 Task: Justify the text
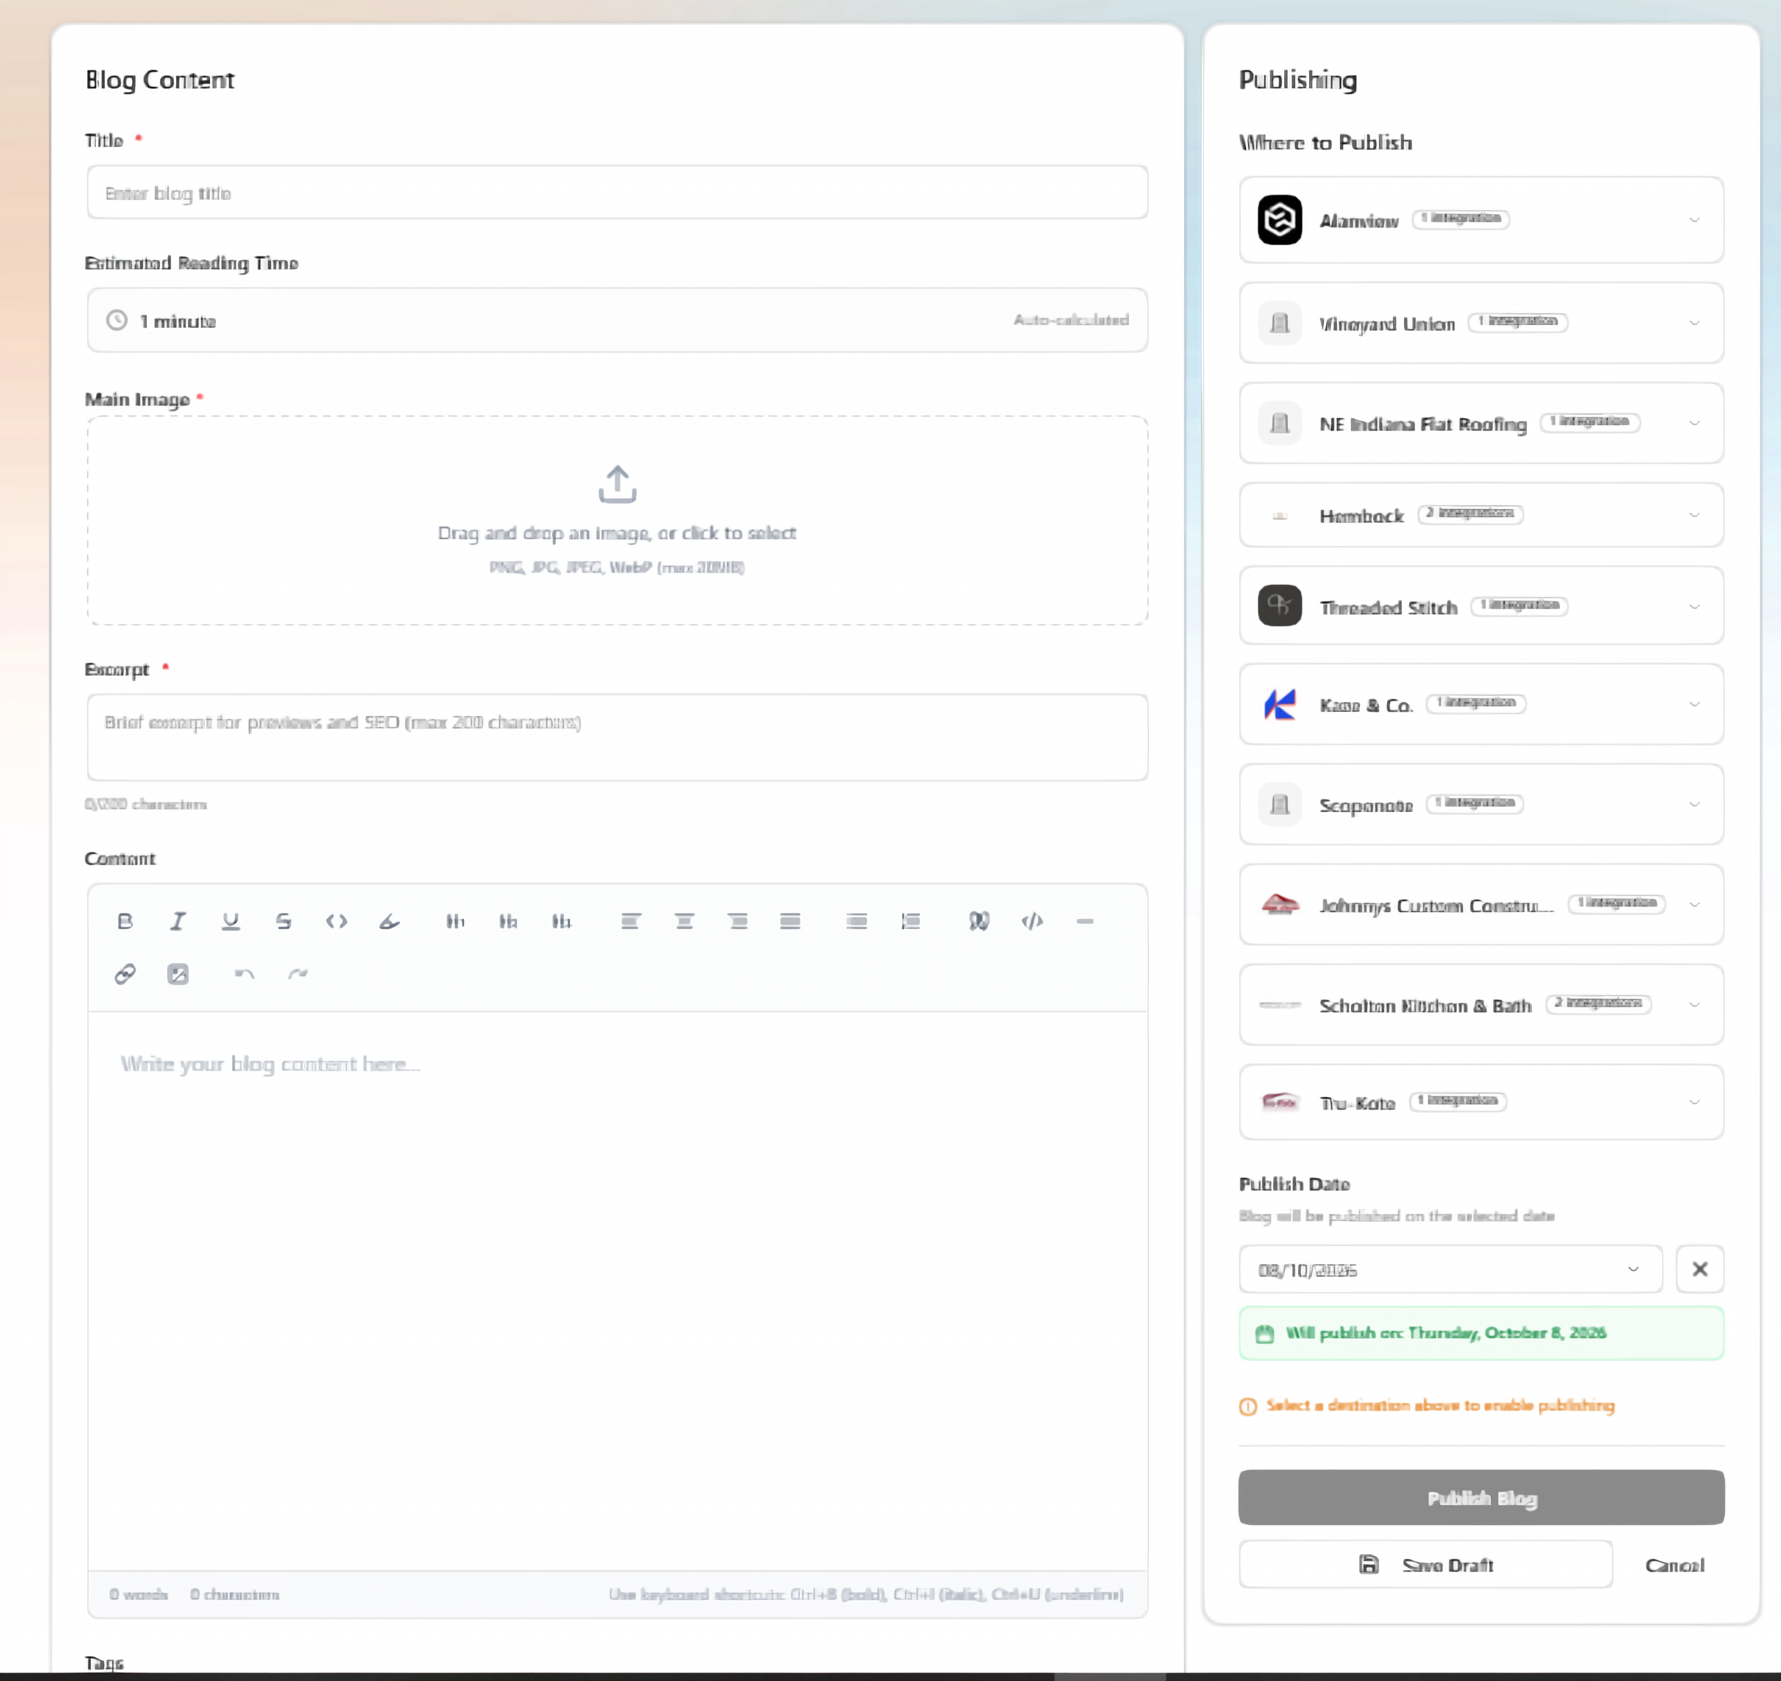[x=790, y=921]
